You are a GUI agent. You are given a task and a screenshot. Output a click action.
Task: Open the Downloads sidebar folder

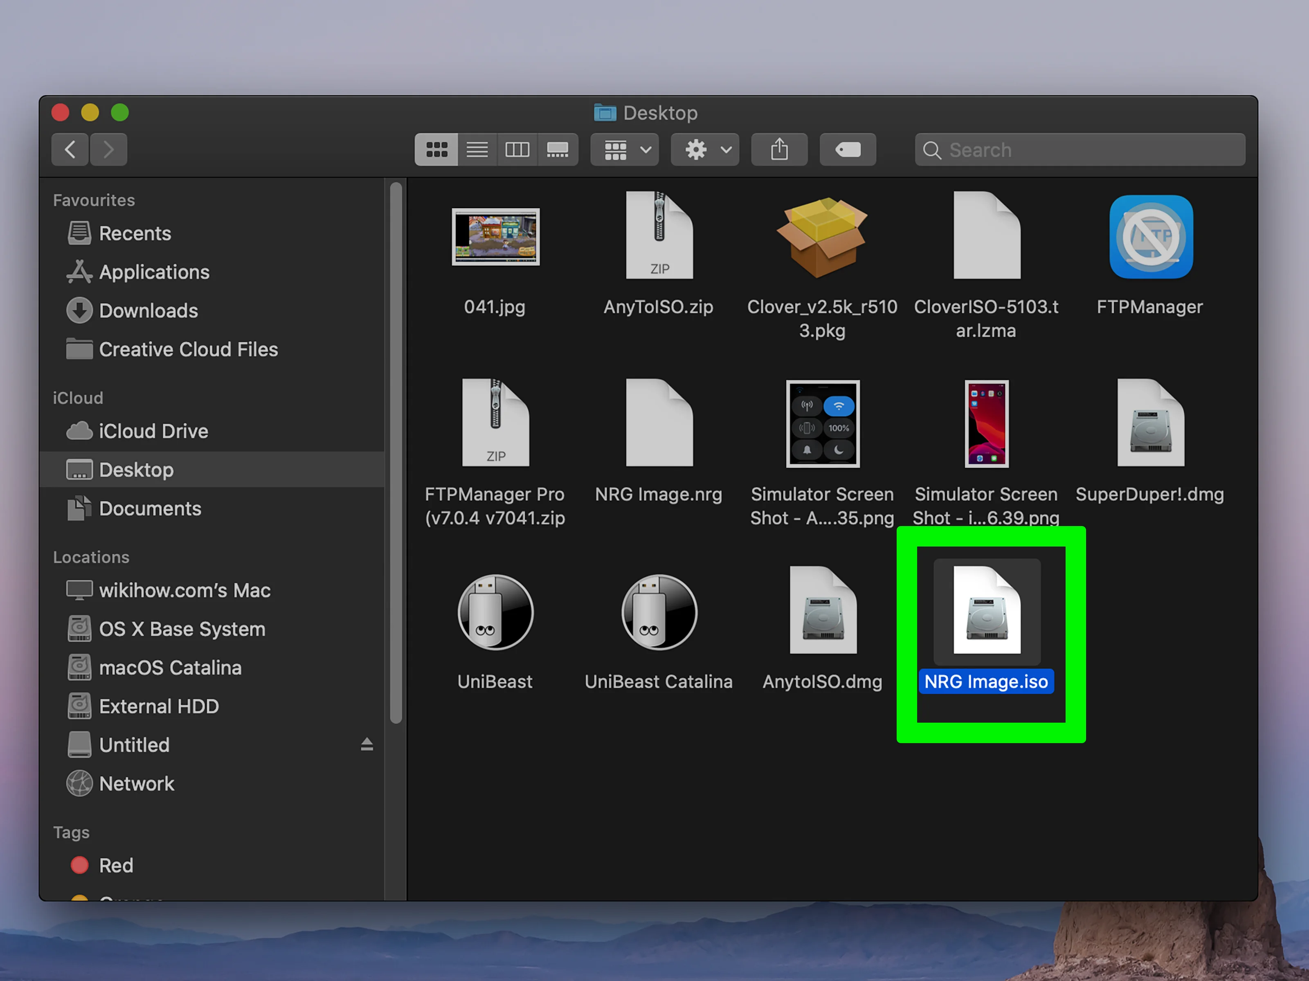[148, 310]
